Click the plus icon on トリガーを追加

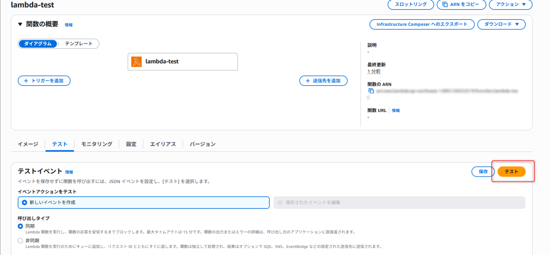(x=26, y=81)
